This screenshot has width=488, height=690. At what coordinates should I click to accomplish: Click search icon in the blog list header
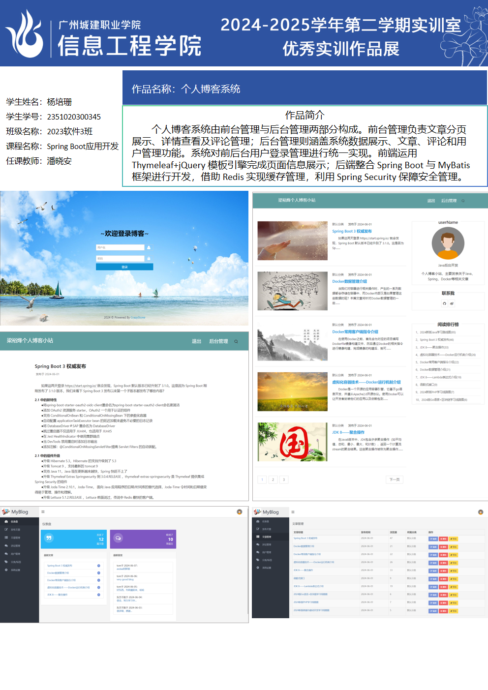pyautogui.click(x=463, y=201)
